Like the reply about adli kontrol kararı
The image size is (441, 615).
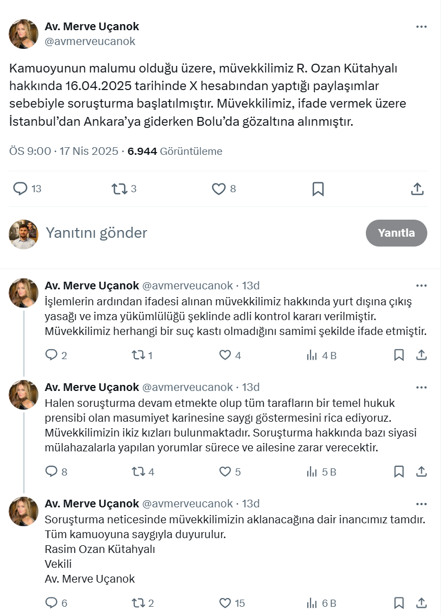[225, 355]
